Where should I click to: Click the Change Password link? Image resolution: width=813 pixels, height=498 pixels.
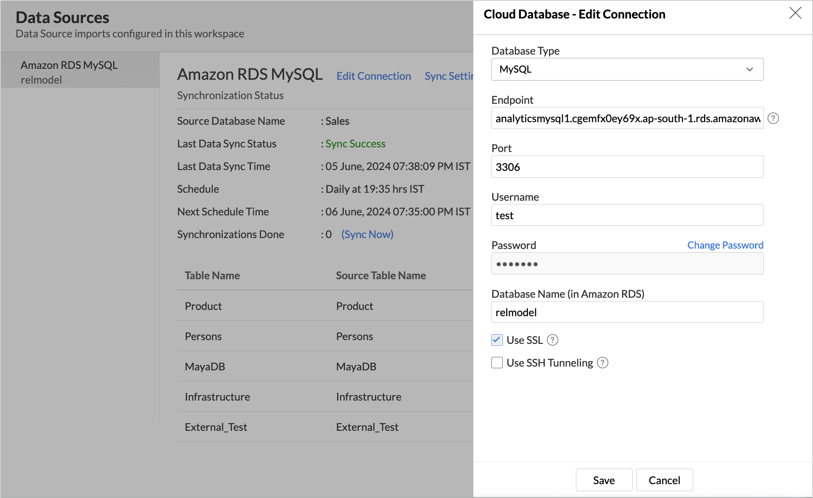tap(725, 245)
